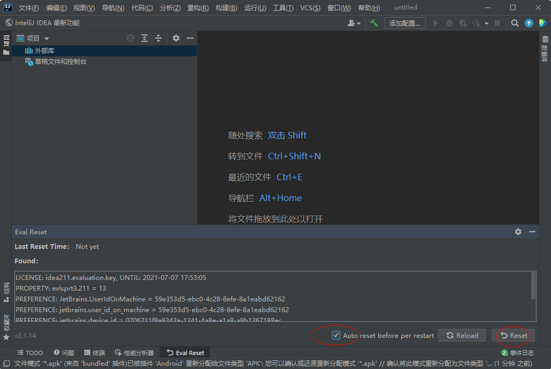
Task: Open the 结构 side tool window
Action: tap(6, 292)
